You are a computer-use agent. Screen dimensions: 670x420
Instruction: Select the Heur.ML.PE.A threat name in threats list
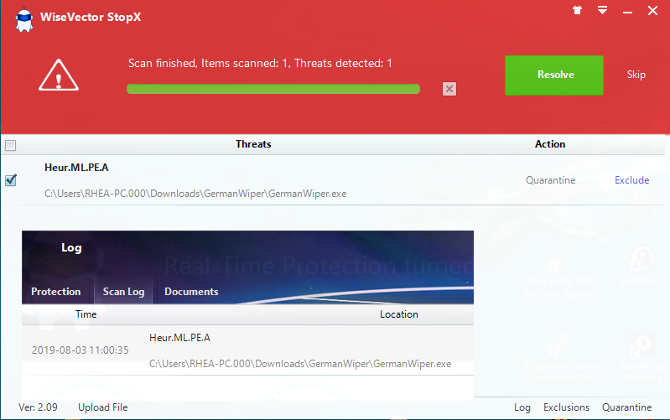click(76, 167)
